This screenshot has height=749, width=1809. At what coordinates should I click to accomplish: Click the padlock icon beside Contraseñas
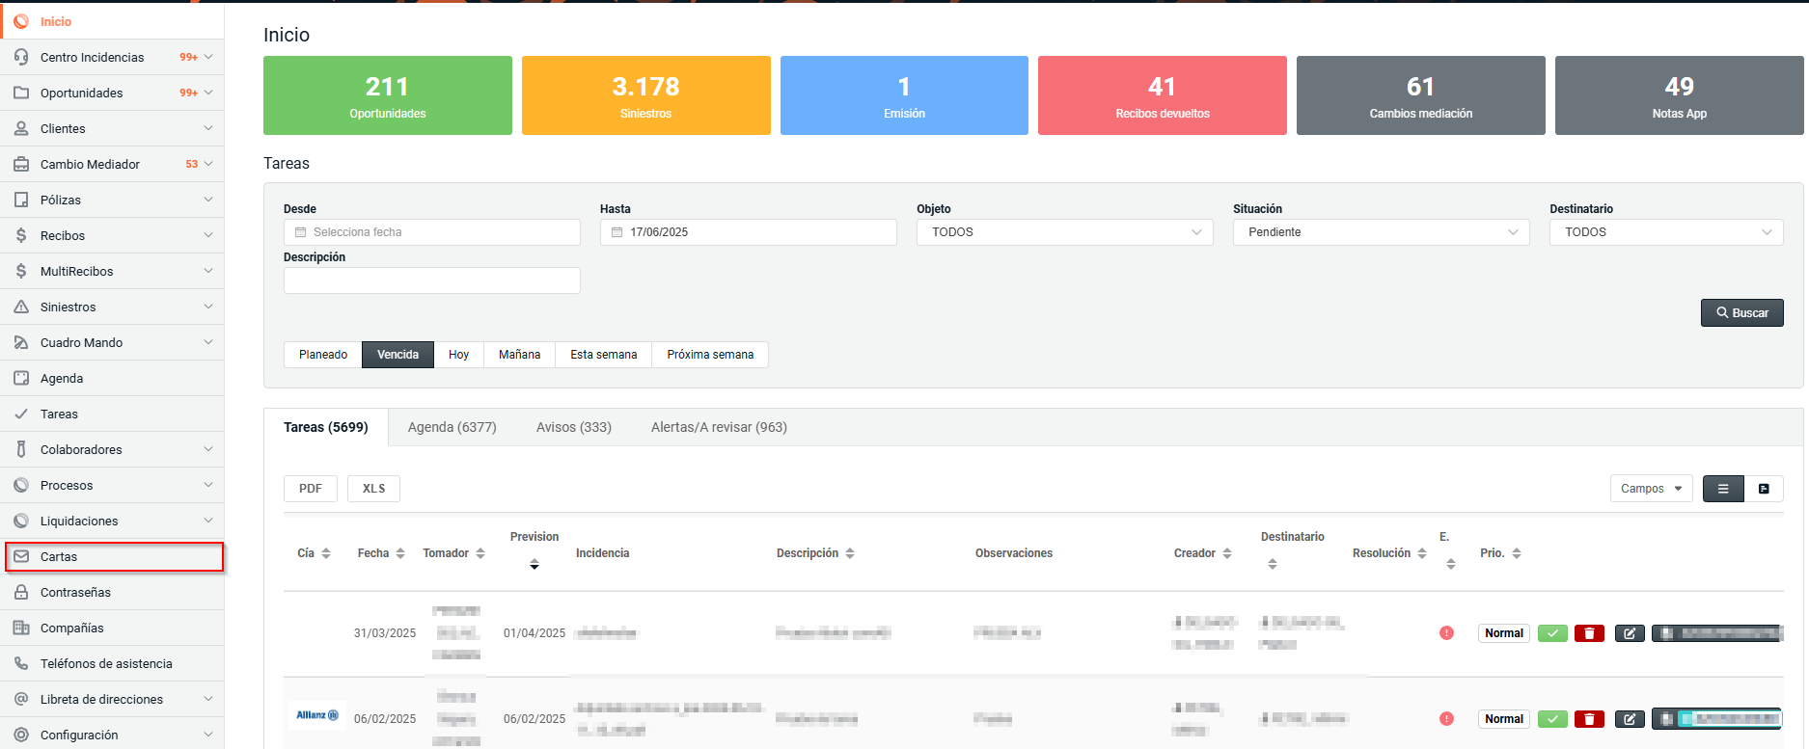click(21, 592)
